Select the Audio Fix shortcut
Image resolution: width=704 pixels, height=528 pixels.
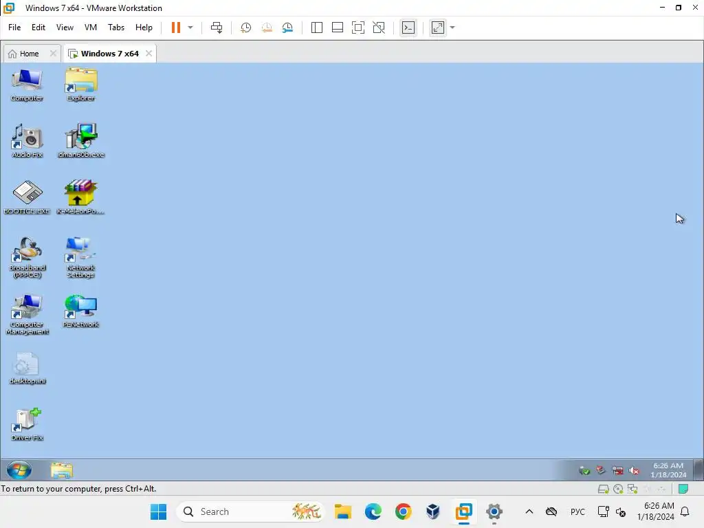(x=27, y=141)
